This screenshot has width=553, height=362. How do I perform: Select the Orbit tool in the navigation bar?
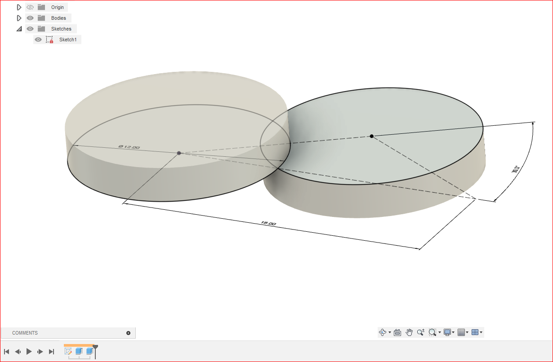coord(383,332)
